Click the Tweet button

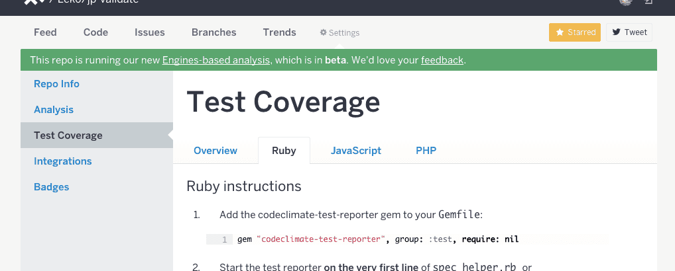click(629, 32)
